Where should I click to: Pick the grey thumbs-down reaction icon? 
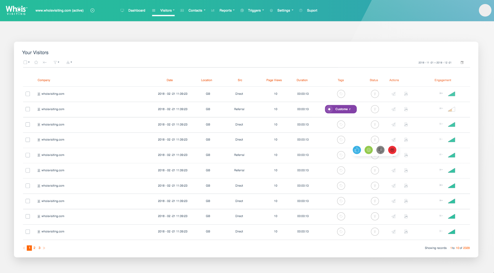click(x=380, y=150)
